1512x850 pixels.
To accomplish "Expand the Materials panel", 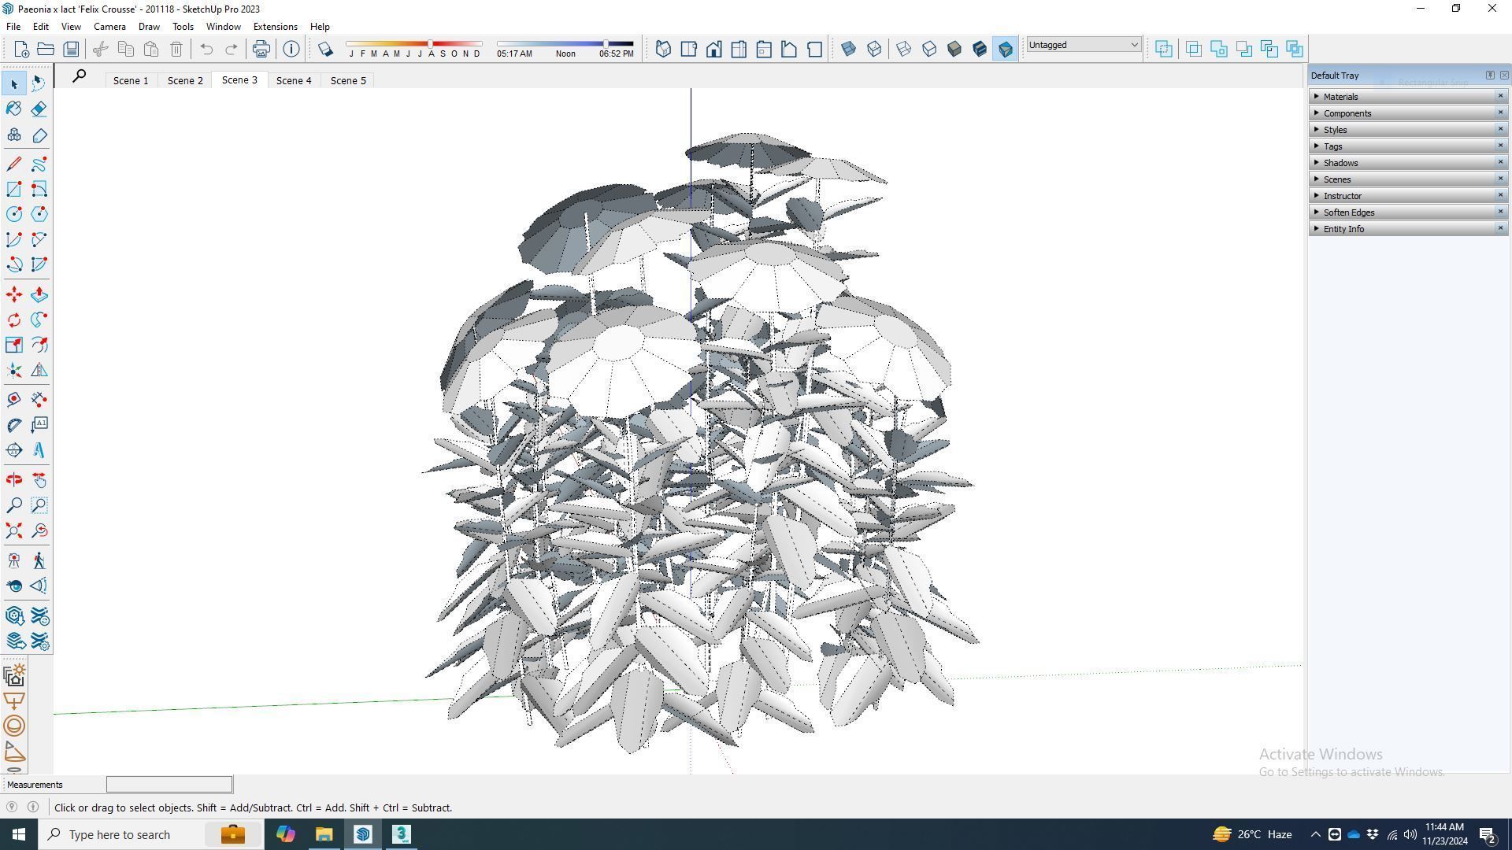I will coord(1408,97).
